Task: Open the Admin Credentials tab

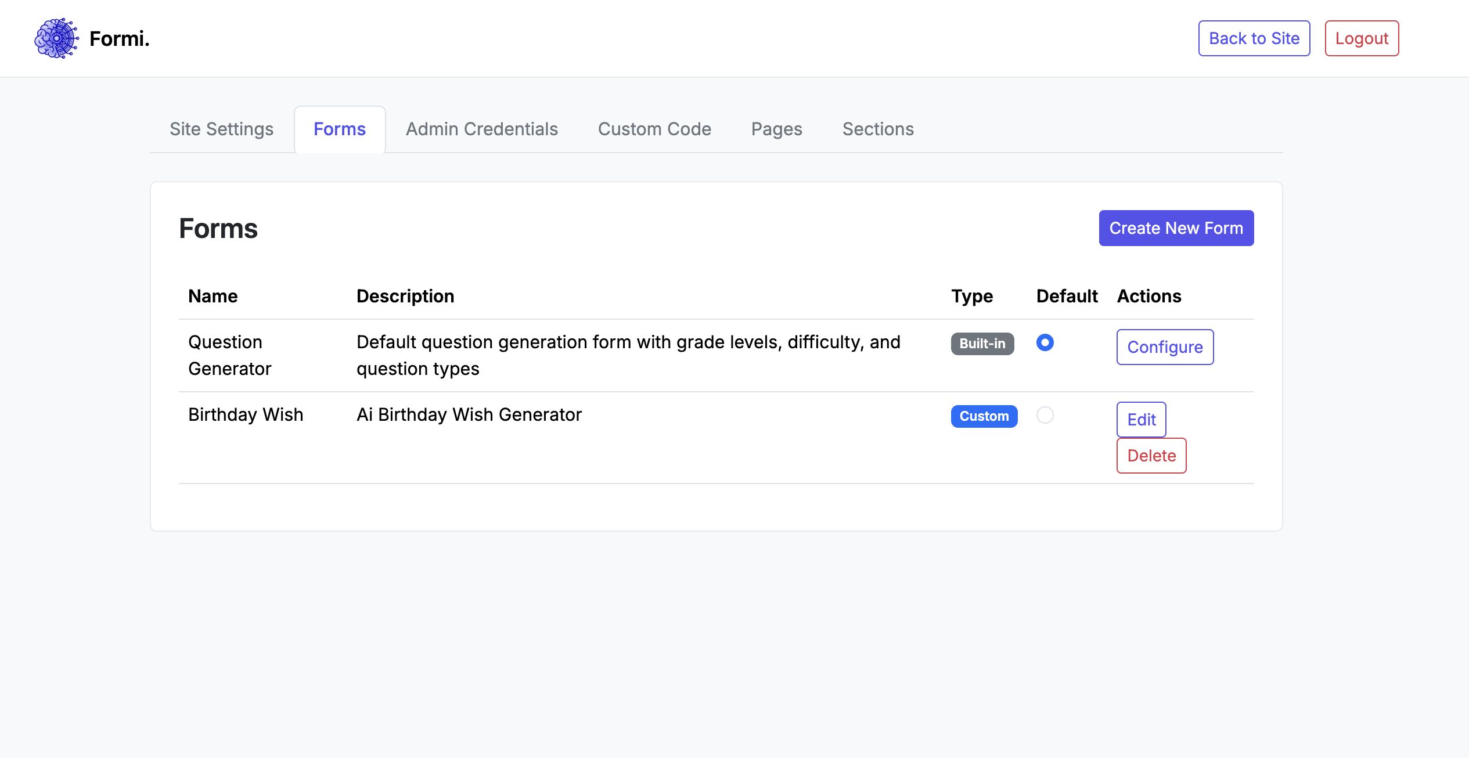Action: [481, 129]
